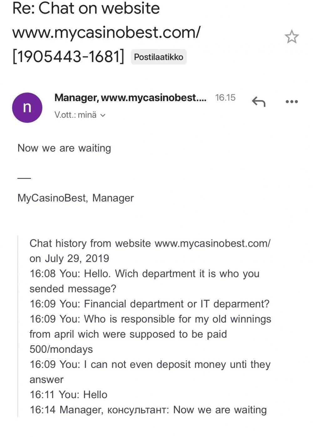This screenshot has width=313, height=437.
Task: Tap the "on July 29, 2019" date text
Action: [x=69, y=259]
